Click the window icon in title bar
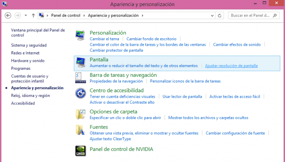 5,4
